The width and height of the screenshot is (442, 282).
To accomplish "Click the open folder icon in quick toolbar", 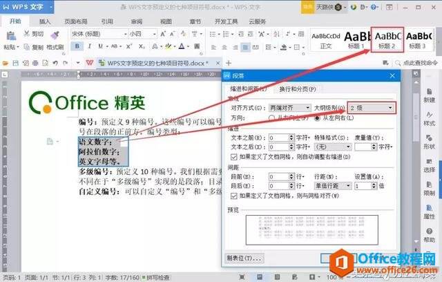I will pos(6,63).
